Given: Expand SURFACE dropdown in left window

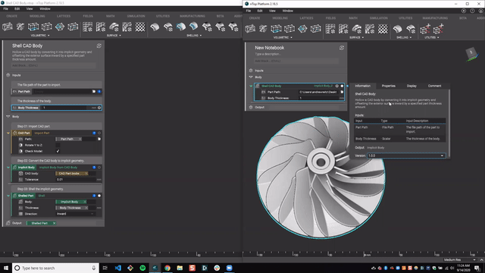Looking at the screenshot, I should click(x=114, y=36).
